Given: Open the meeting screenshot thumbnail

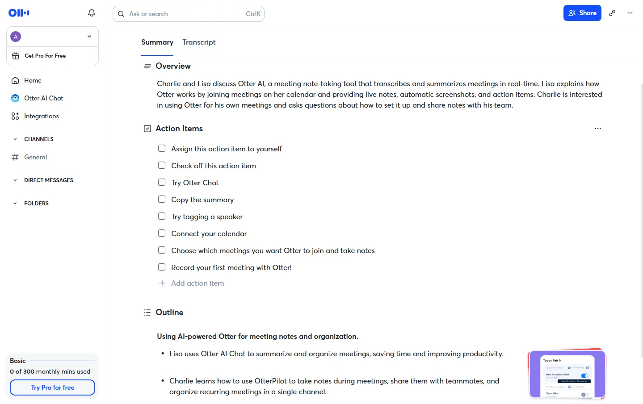Looking at the screenshot, I should pos(567,374).
